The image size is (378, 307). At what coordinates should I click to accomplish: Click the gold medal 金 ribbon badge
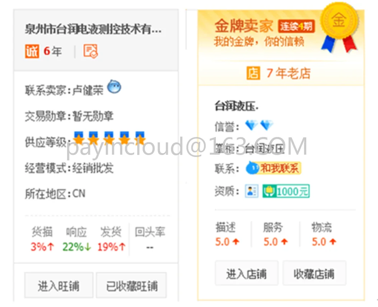pyautogui.click(x=339, y=27)
